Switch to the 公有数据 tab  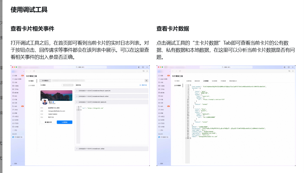click(x=206, y=81)
